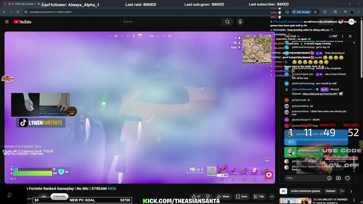Go back with the browser back arrow
The image size is (363, 204).
pos(4,12)
